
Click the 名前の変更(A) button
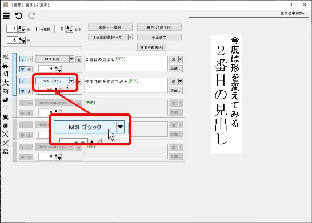151,47
